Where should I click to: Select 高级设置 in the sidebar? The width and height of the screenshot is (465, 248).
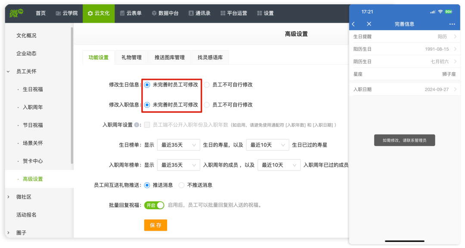33,179
